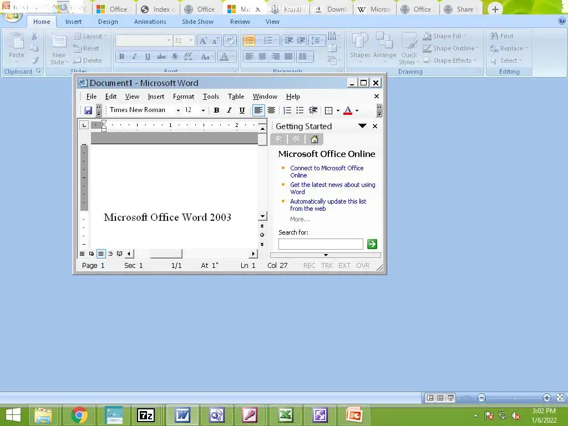Open the Tools menu in Word
This screenshot has height=426, width=568.
click(x=211, y=97)
